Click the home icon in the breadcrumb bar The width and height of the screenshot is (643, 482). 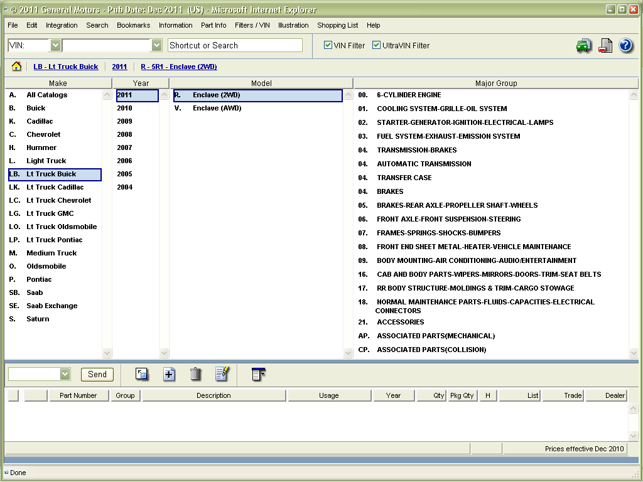(x=16, y=67)
